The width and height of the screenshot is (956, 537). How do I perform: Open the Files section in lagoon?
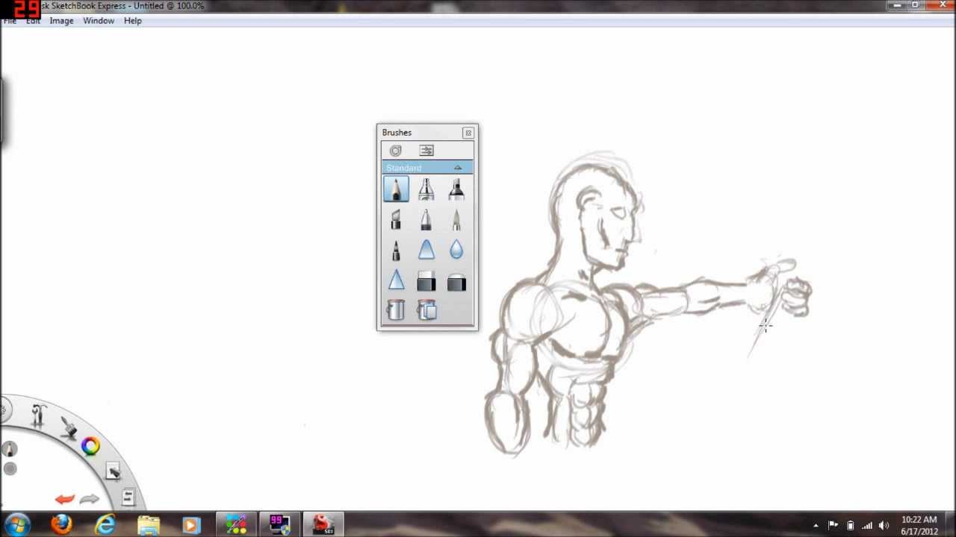click(128, 497)
